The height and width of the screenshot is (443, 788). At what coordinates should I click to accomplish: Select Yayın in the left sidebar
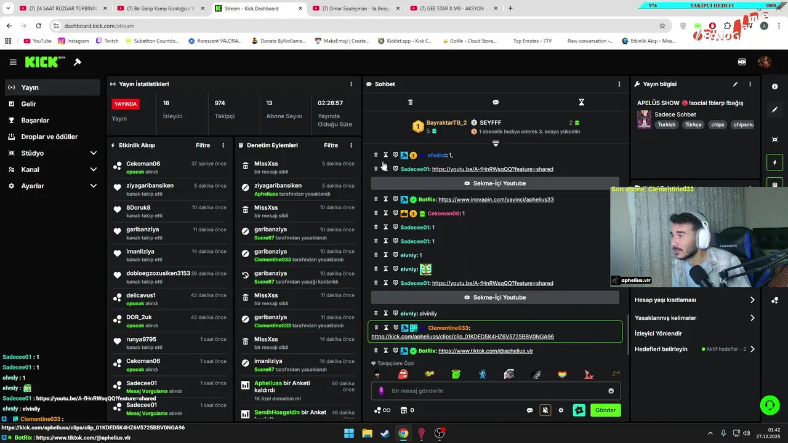pos(52,87)
